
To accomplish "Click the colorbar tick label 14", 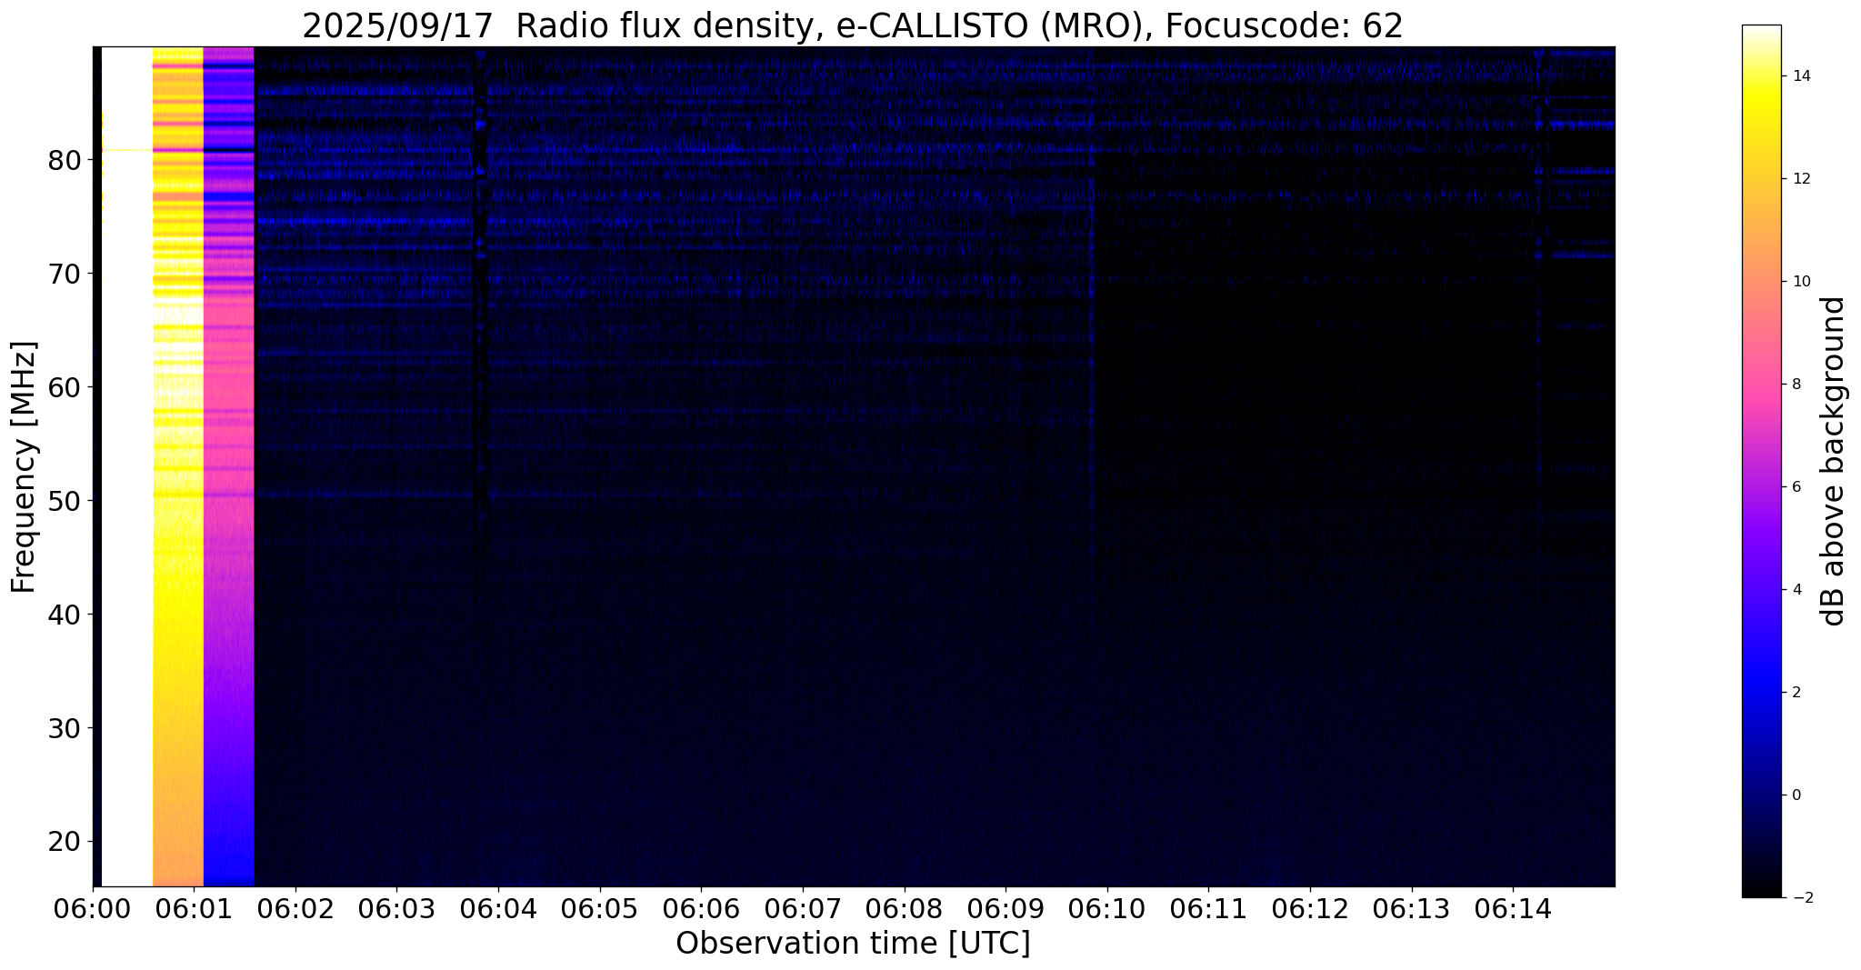I will 1800,76.
